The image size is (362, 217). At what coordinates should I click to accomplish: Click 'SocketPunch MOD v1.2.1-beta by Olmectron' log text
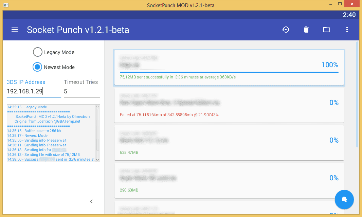[x=53, y=116]
